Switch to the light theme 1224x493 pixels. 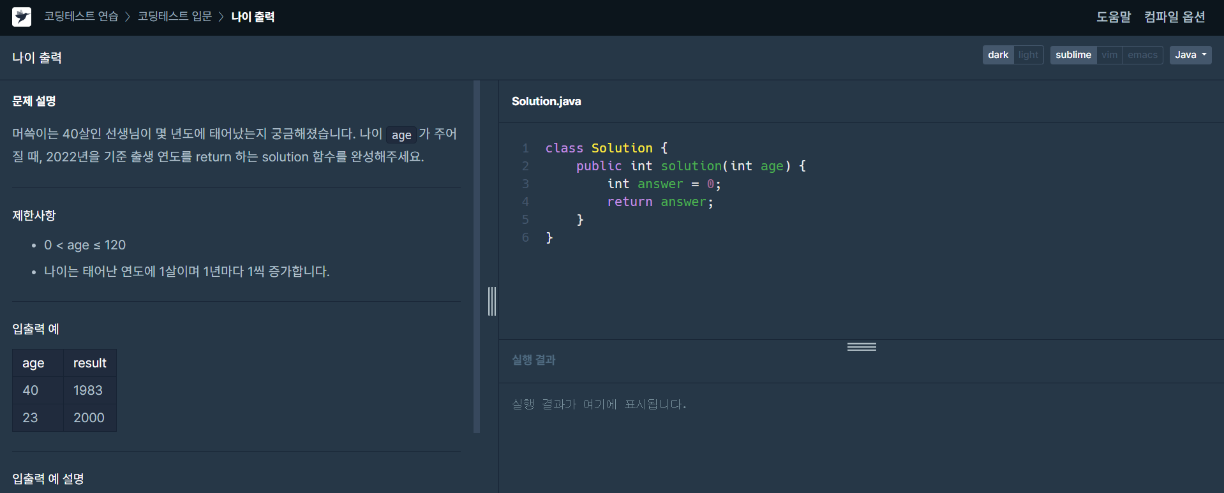click(x=1028, y=55)
